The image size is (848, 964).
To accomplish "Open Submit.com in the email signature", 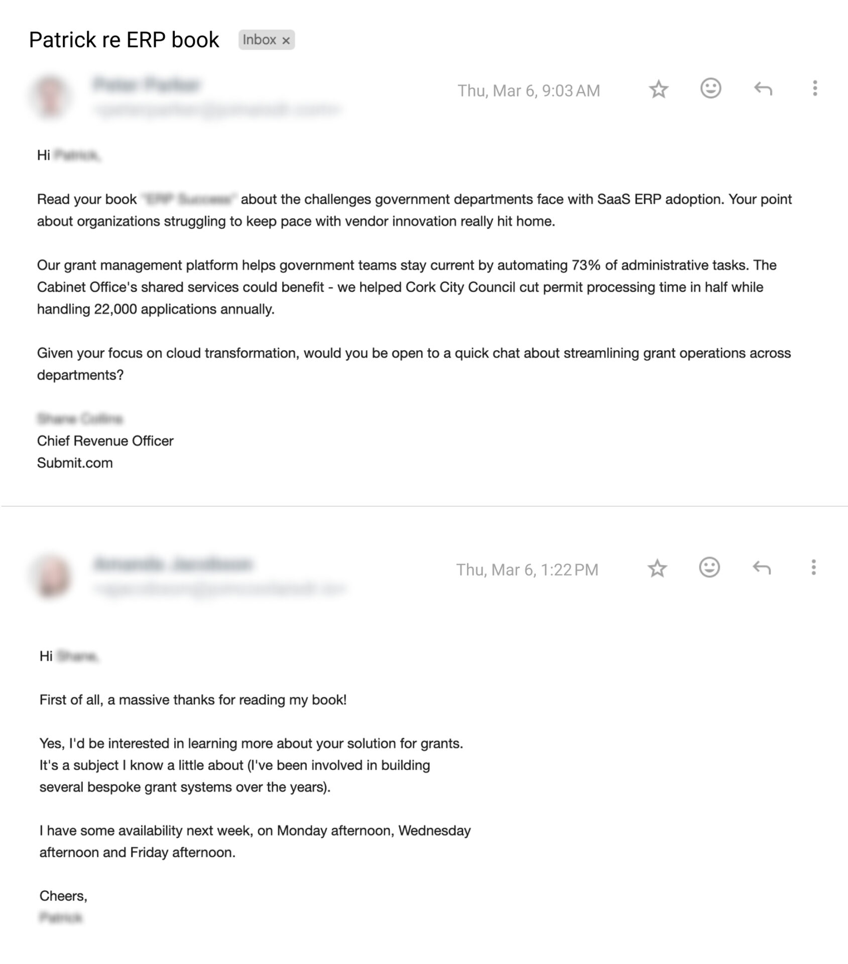I will (75, 462).
